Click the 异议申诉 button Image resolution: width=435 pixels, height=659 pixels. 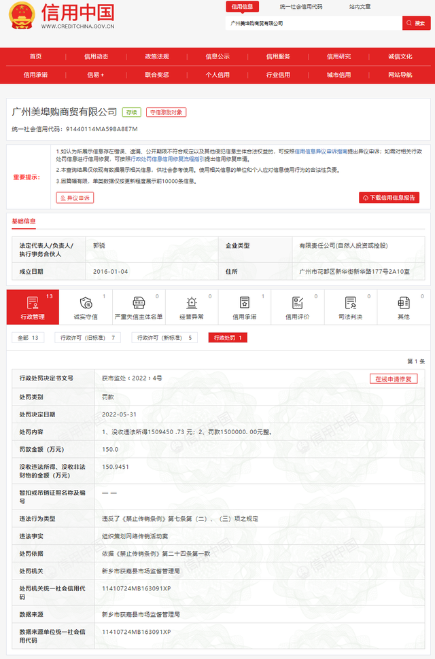coord(75,198)
